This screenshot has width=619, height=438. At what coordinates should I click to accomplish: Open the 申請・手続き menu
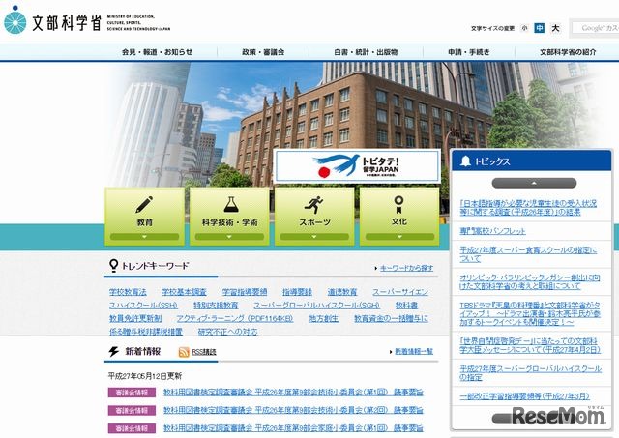click(469, 52)
